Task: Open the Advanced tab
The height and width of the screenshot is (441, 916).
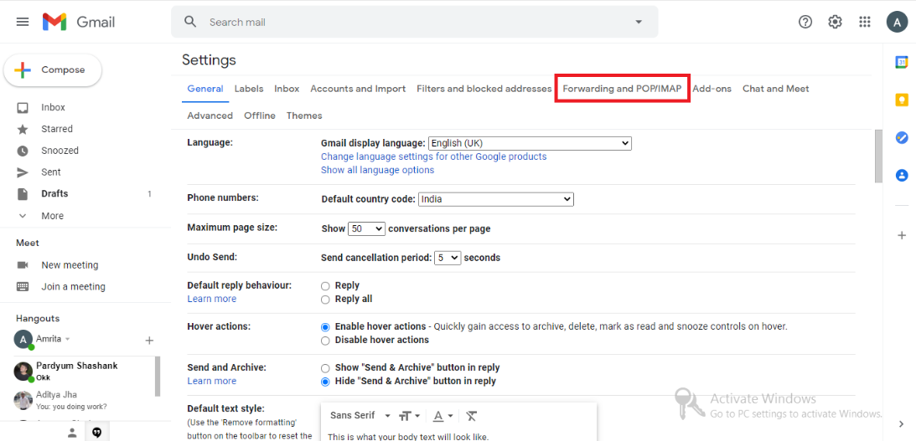Action: coord(210,115)
